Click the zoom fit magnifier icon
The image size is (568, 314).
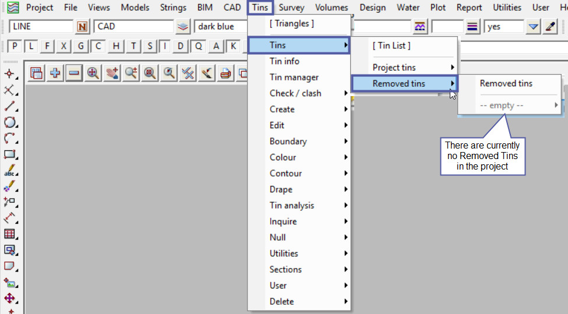(x=93, y=73)
